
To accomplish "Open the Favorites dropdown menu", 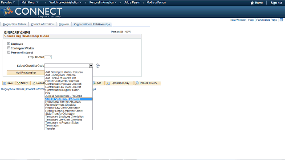I will [x=8, y=2].
